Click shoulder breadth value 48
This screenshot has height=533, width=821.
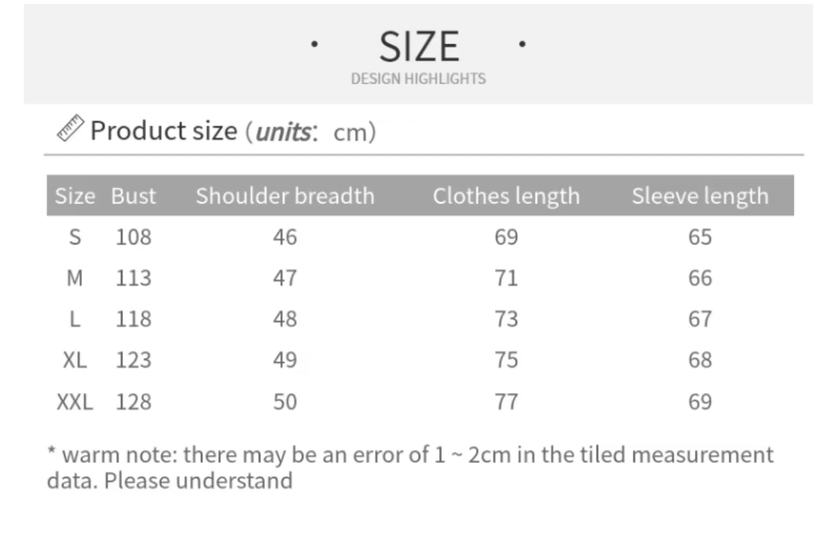point(285,319)
